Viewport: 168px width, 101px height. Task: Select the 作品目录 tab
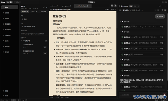(25, 11)
